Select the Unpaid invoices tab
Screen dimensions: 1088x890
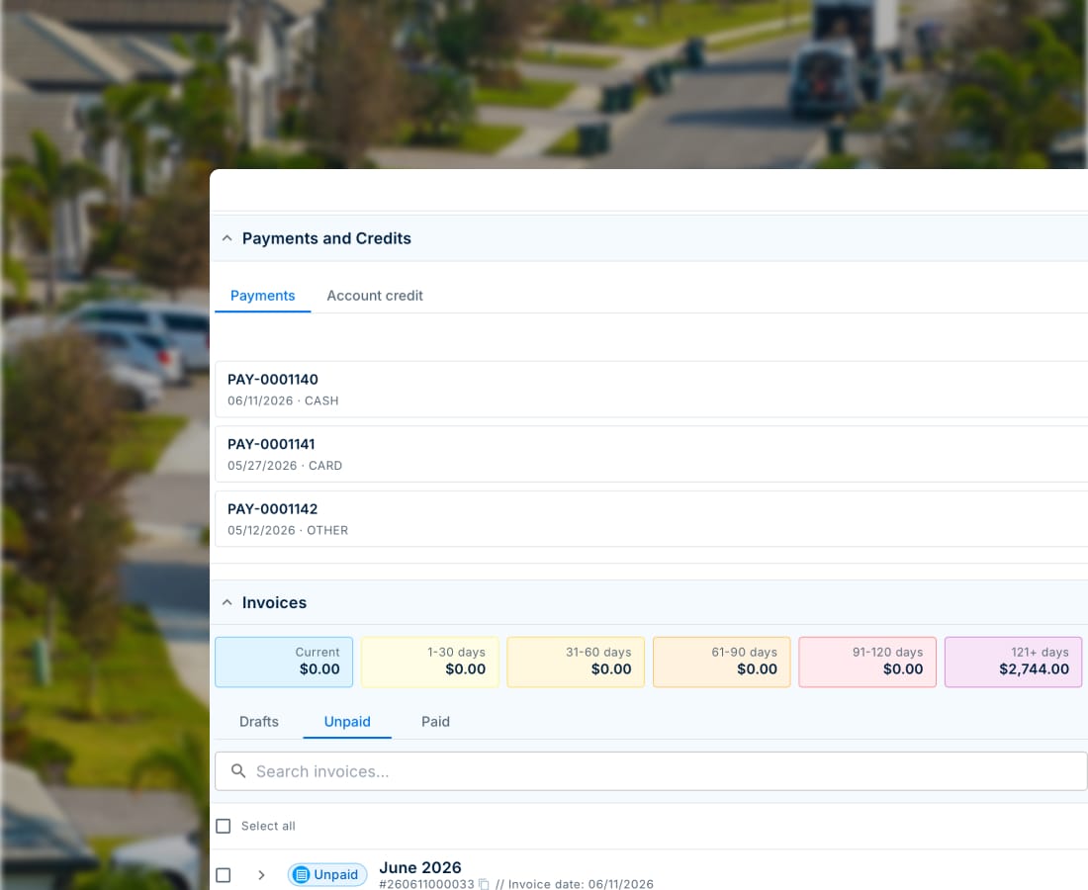coord(347,722)
